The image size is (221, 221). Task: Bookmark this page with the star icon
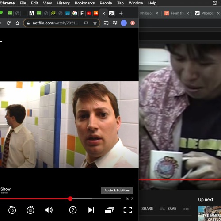coord(95,23)
